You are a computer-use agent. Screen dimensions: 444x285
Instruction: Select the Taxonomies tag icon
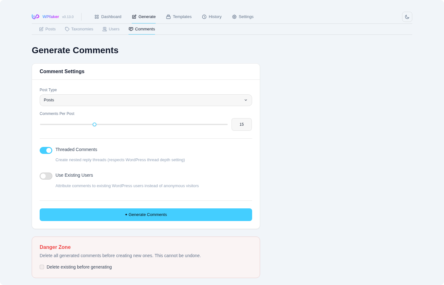(67, 29)
